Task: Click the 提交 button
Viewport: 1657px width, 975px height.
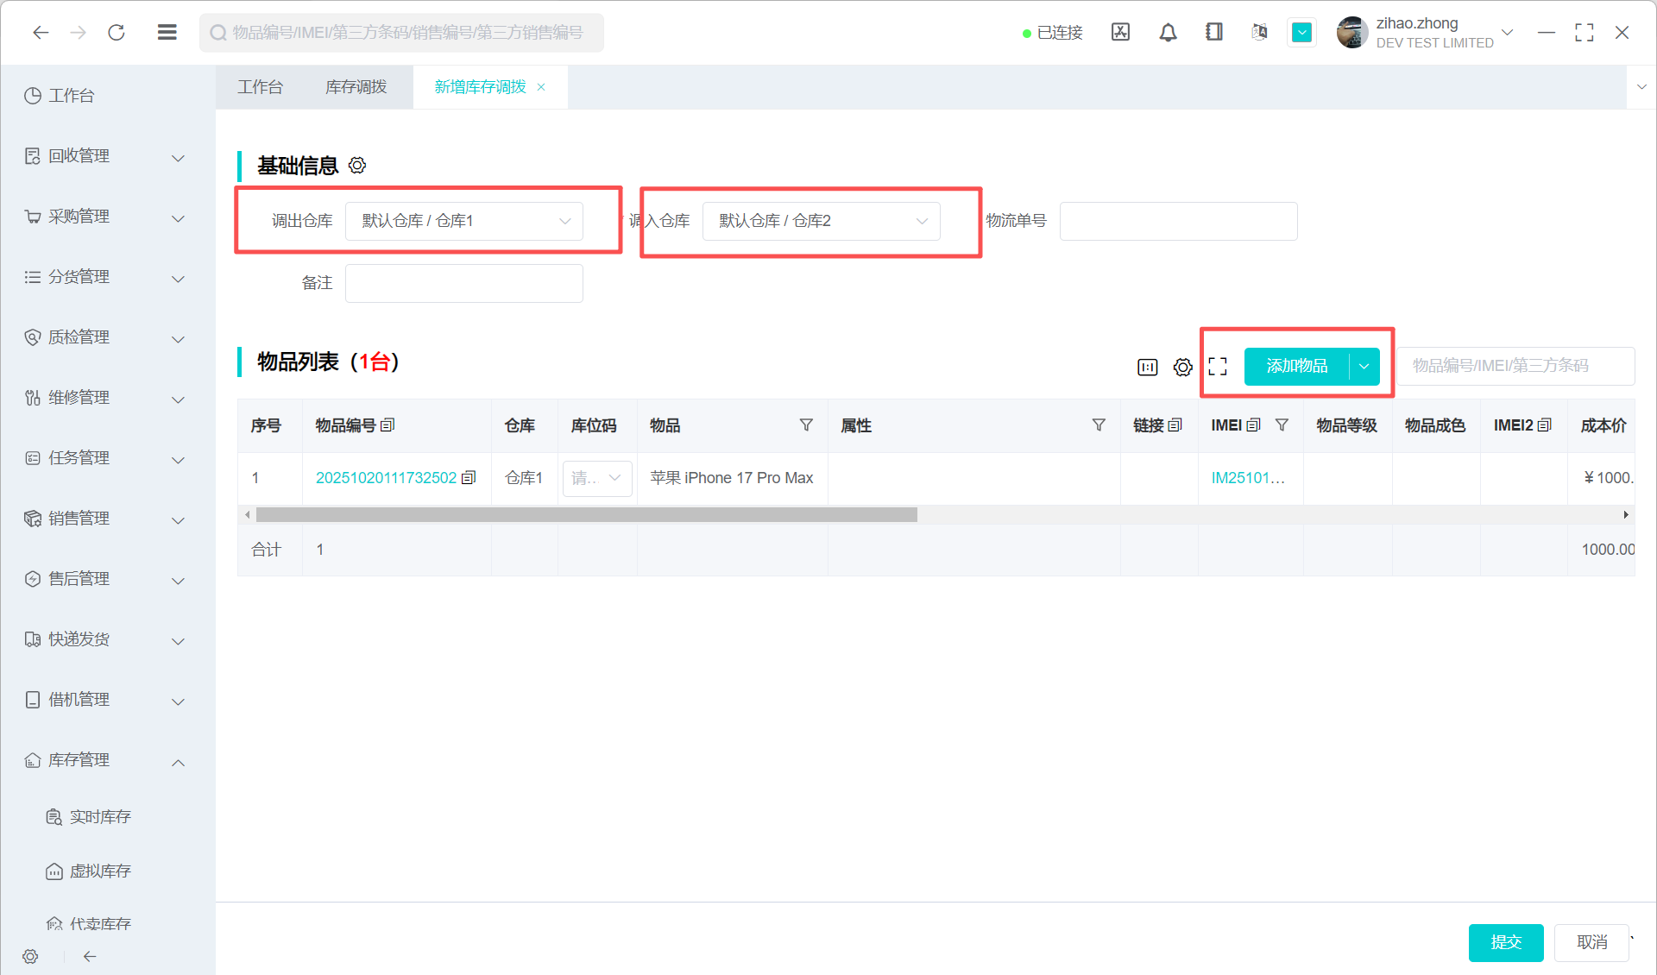Action: pyautogui.click(x=1505, y=942)
